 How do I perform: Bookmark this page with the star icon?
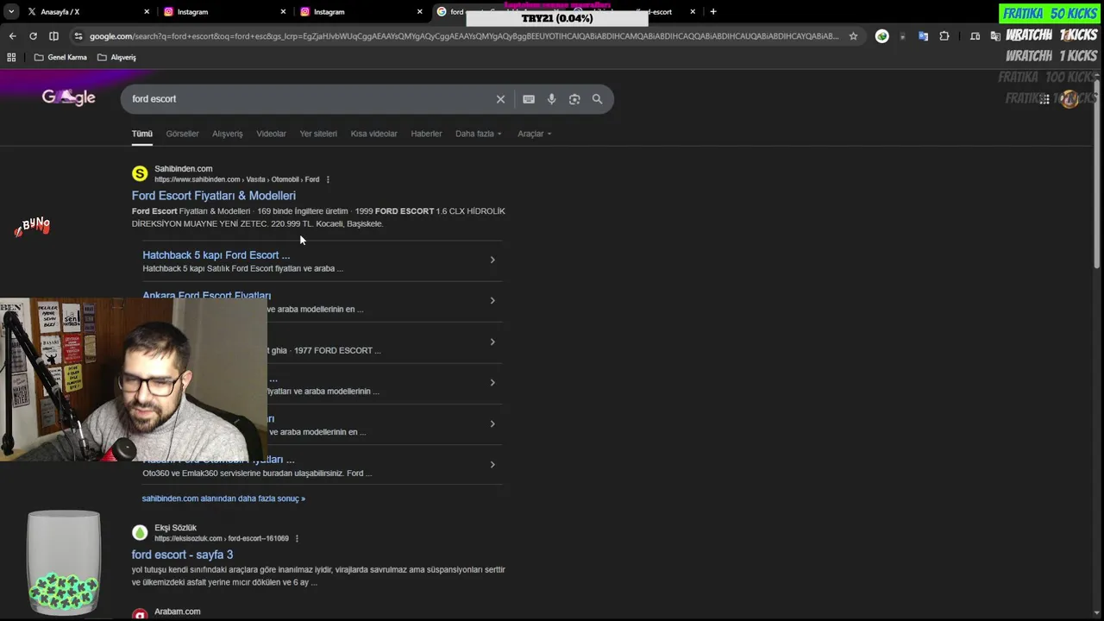point(853,36)
